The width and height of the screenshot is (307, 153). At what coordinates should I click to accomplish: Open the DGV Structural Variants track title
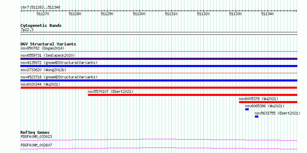coord(48,44)
